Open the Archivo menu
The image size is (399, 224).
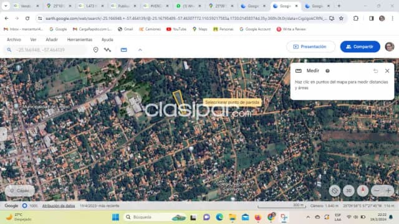(14, 40)
